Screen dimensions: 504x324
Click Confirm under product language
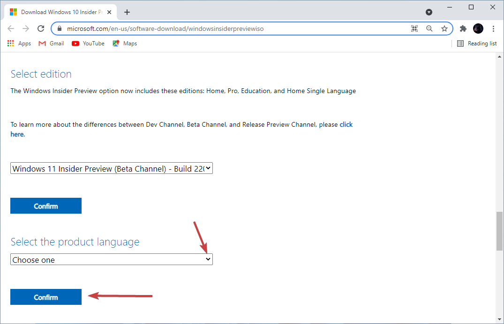pyautogui.click(x=46, y=297)
